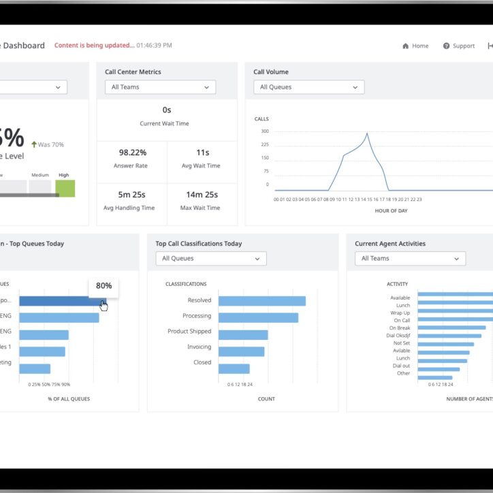Click the dark gray service level progress bar
Image resolution: width=493 pixels, height=493 pixels.
point(27,195)
